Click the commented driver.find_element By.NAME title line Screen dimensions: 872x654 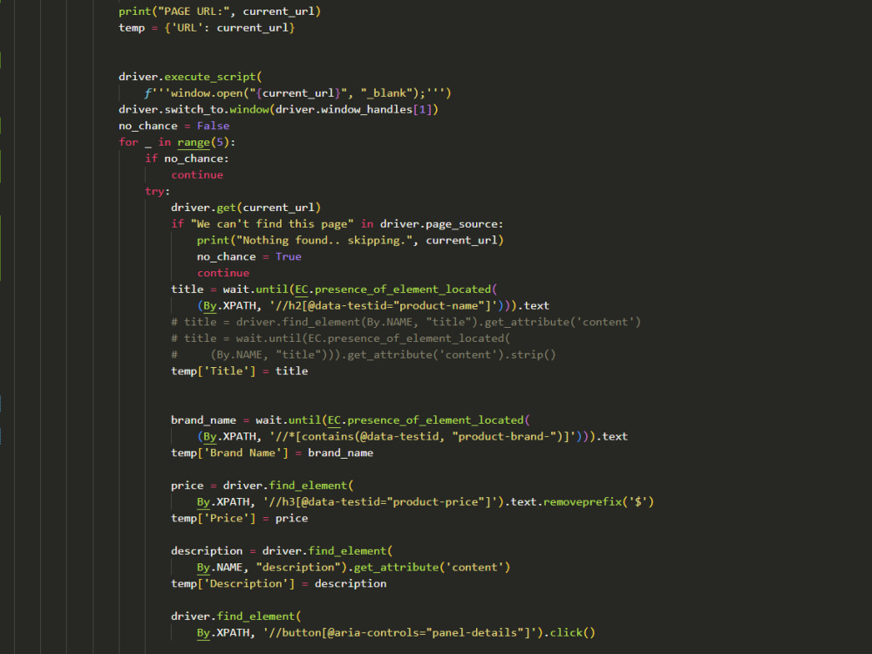(x=405, y=322)
